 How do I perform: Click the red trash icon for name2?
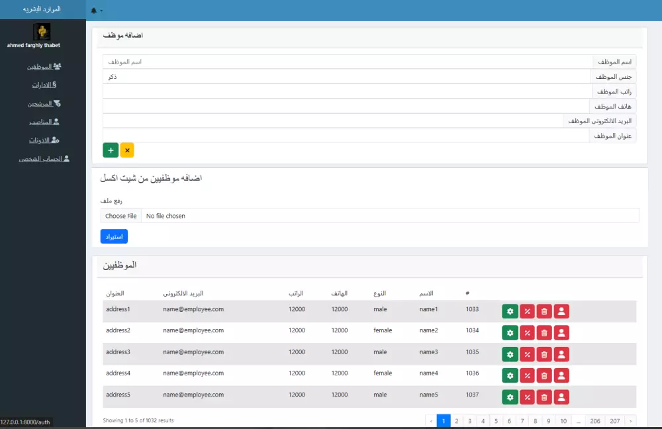pos(544,333)
